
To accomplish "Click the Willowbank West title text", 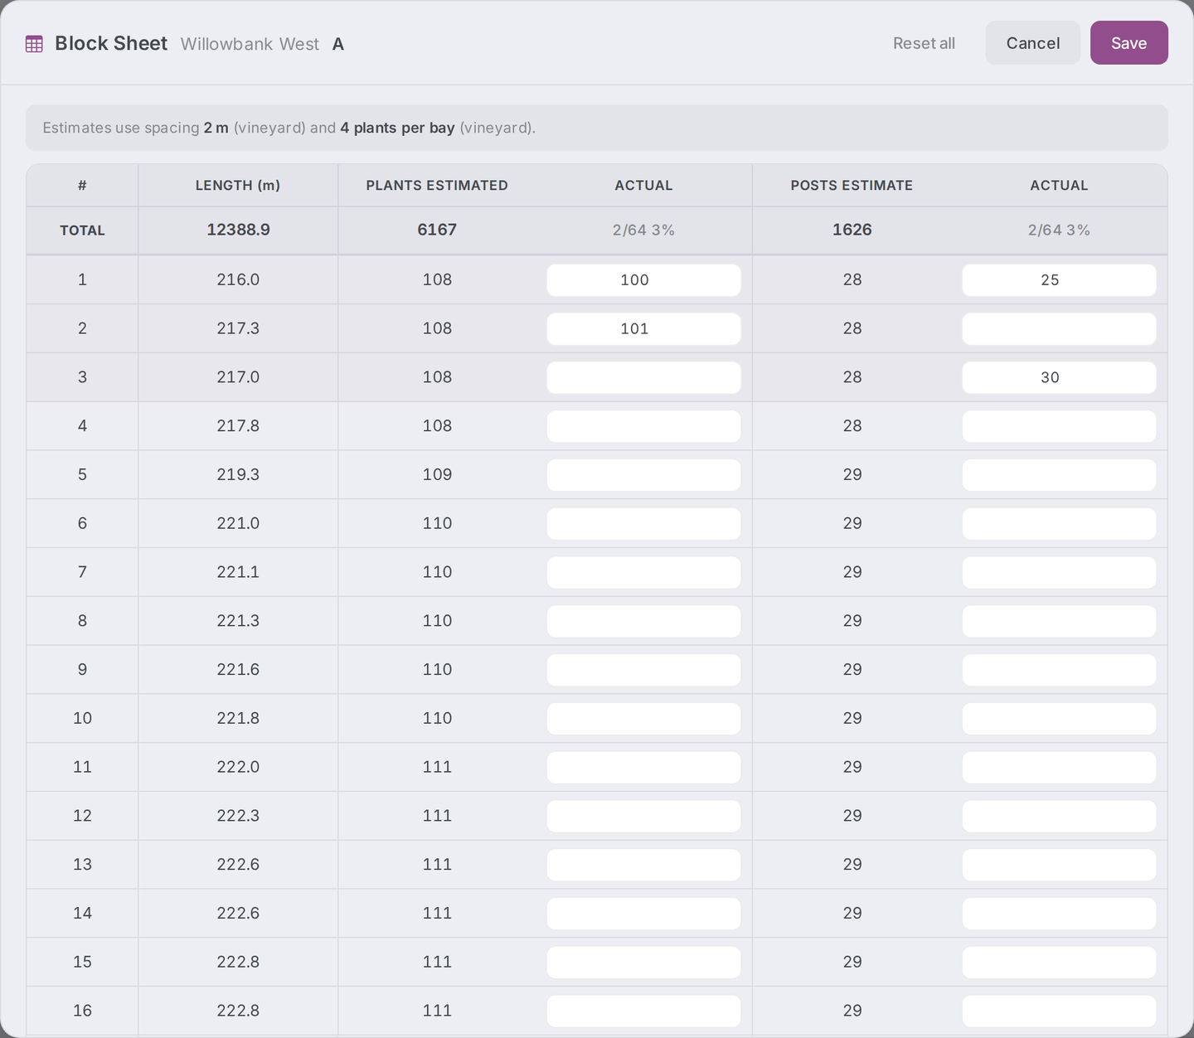I will [250, 44].
